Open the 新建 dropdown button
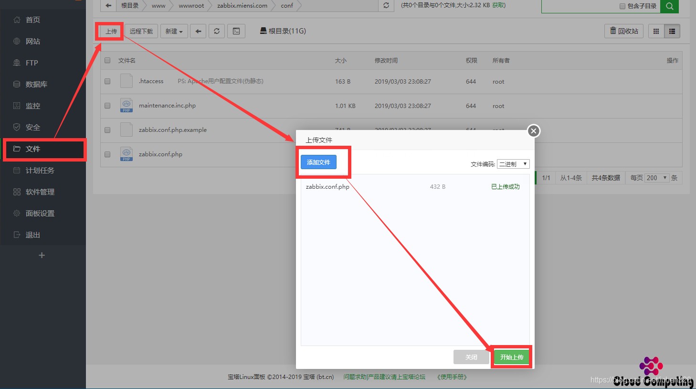Image resolution: width=696 pixels, height=389 pixels. click(x=174, y=31)
